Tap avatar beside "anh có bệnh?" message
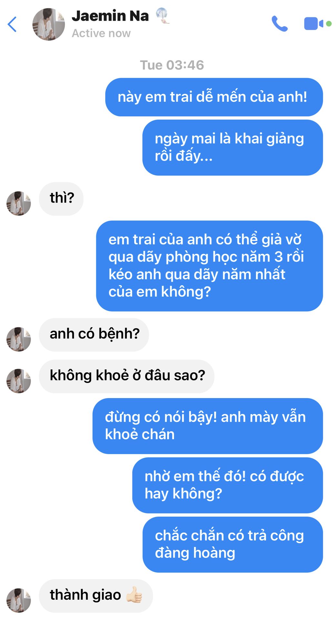The width and height of the screenshot is (336, 620). tap(19, 339)
